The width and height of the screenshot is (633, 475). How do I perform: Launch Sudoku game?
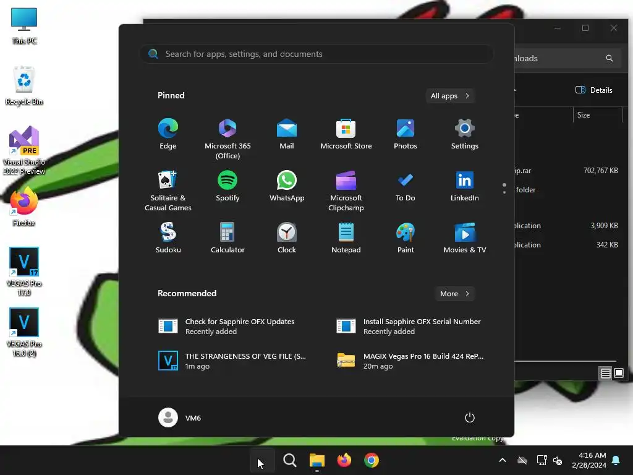[x=168, y=238]
